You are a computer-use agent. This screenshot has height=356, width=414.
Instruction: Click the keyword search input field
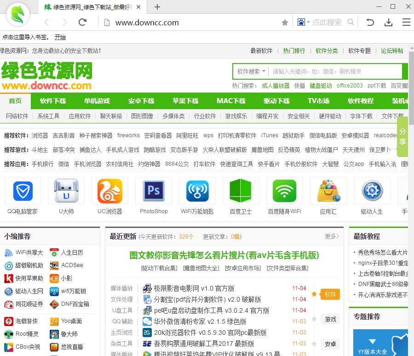pyautogui.click(x=336, y=71)
